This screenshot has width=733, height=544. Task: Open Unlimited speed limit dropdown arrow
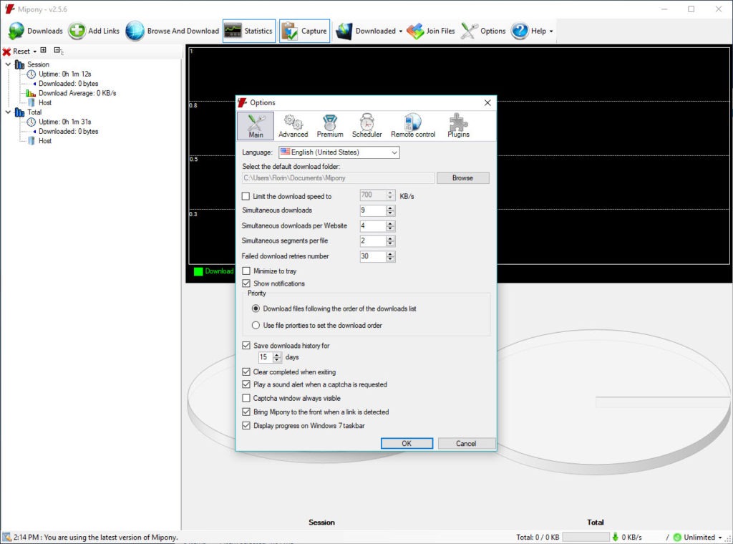pyautogui.click(x=720, y=538)
